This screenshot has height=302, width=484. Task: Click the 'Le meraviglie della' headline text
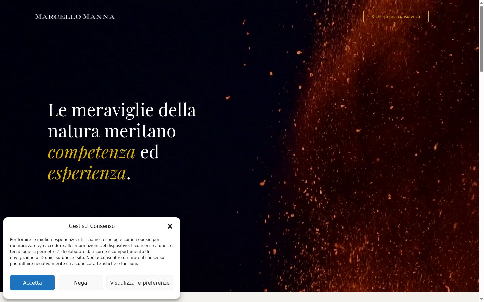(122, 110)
